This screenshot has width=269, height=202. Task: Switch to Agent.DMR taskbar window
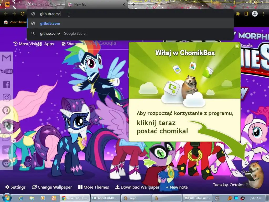(x=105, y=198)
